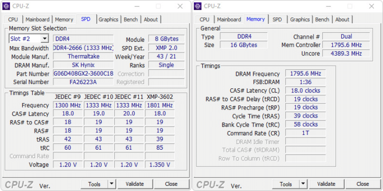Select the Memory tab in right window
The image size is (383, 191).
(256, 20)
